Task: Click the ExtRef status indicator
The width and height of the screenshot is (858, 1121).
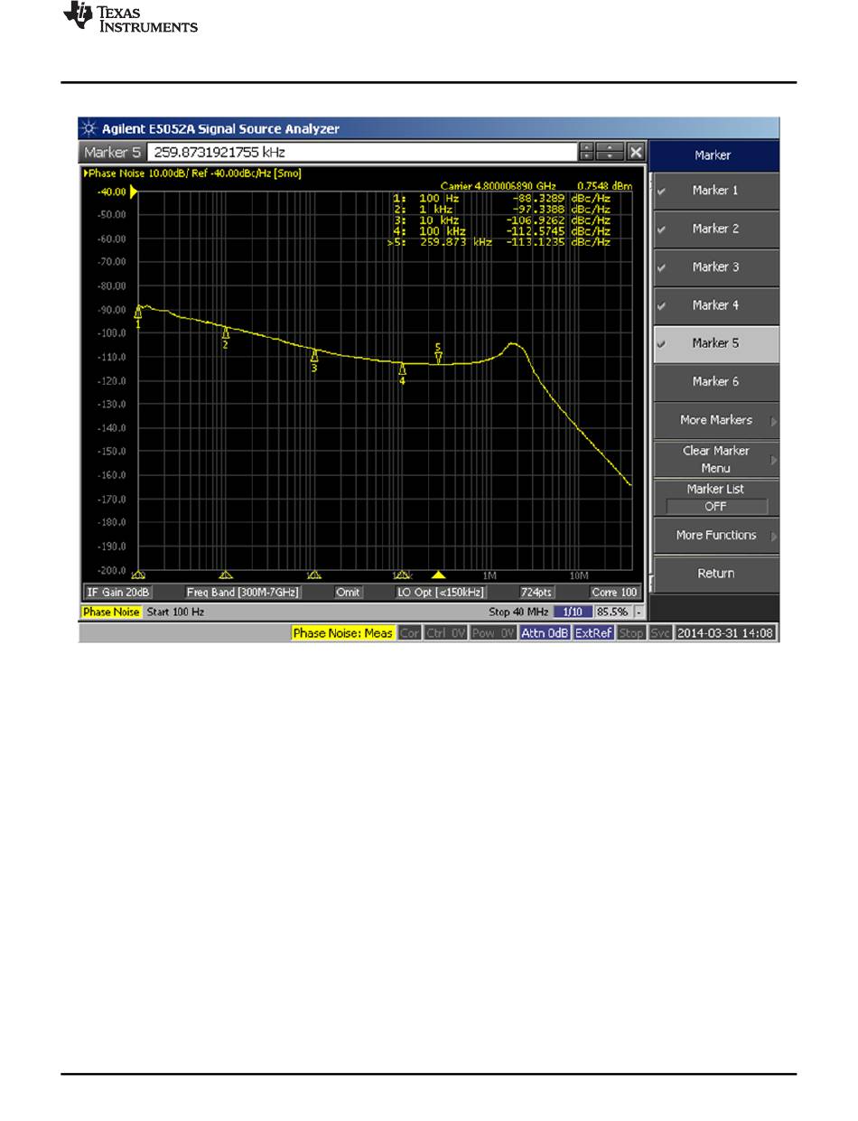Action: click(x=593, y=633)
